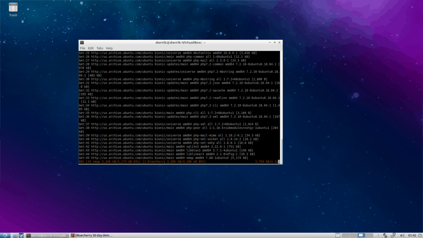Click the logout power icon at the far right
Viewport: 423px width, 238px height.
(x=419, y=235)
